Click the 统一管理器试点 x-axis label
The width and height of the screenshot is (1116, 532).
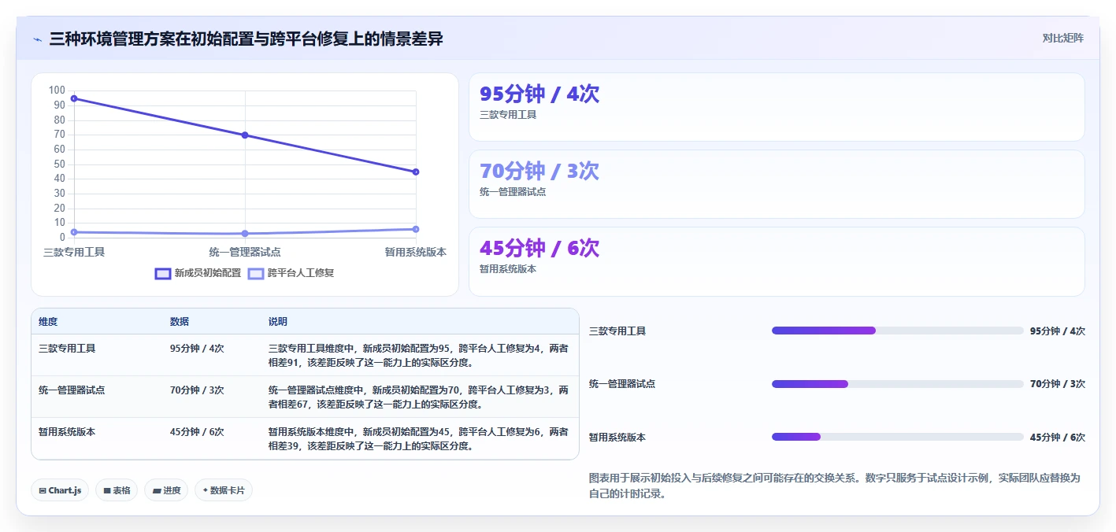point(245,252)
